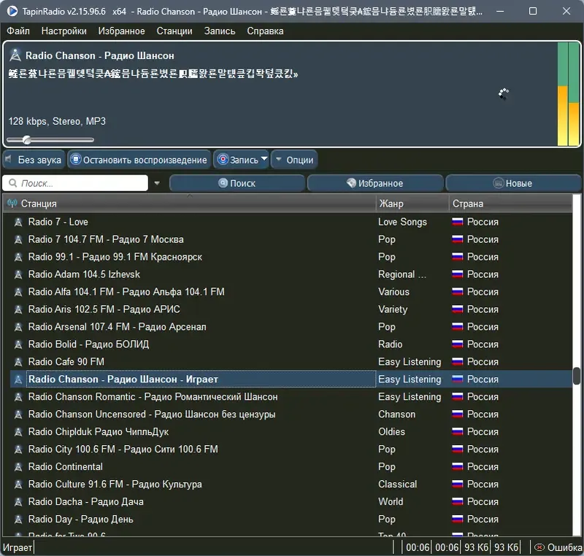Open the search history dropdown arrow
Screen dimensions: 584x556
[155, 183]
